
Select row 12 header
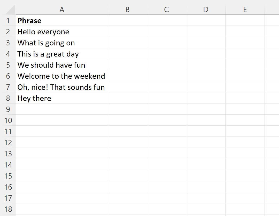point(8,142)
